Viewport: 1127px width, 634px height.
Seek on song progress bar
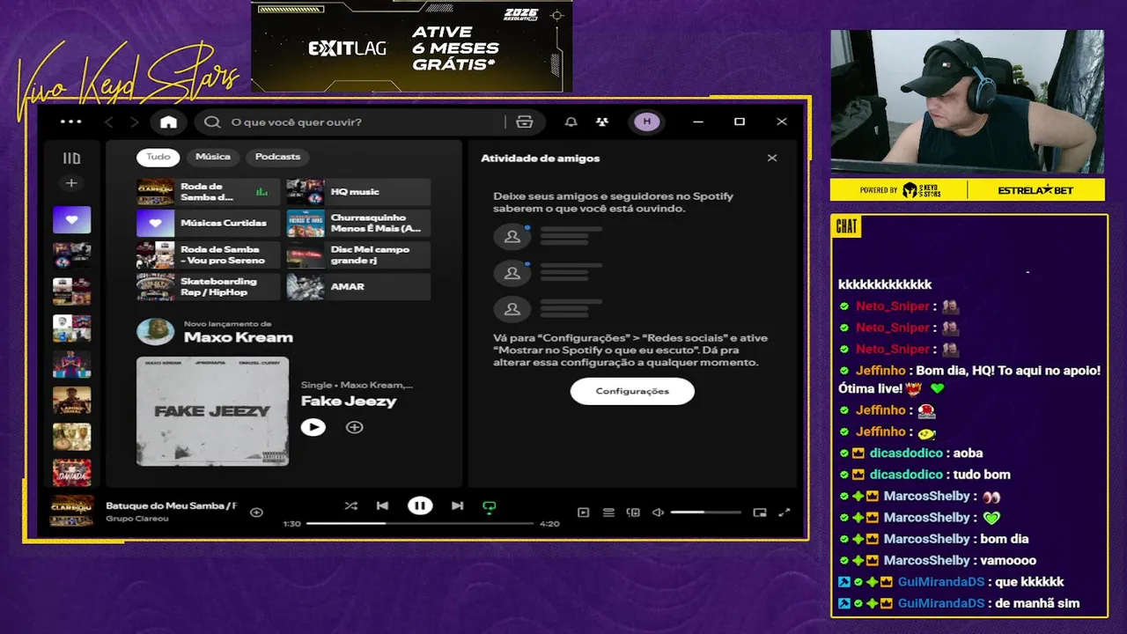click(420, 523)
